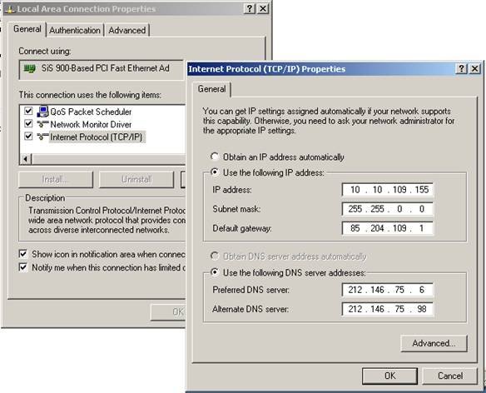Toggle Show icon in notification area checkbox
This screenshot has width=486, height=393.
tap(23, 254)
